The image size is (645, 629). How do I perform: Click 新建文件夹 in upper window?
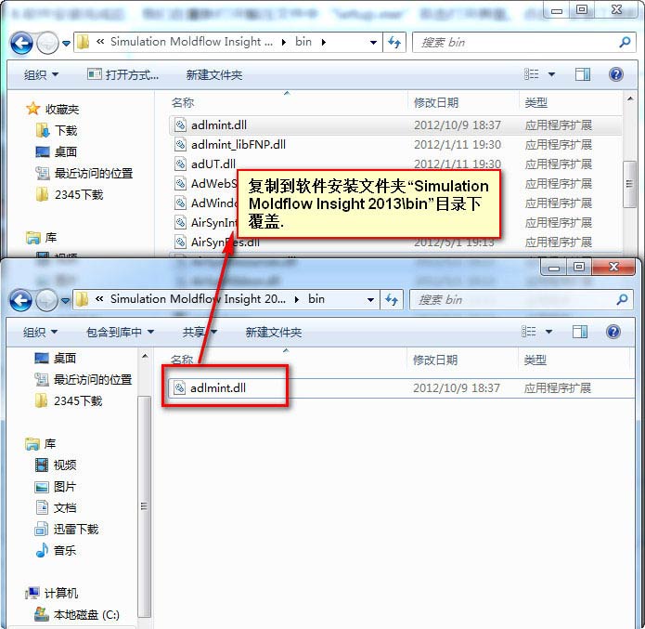point(213,75)
